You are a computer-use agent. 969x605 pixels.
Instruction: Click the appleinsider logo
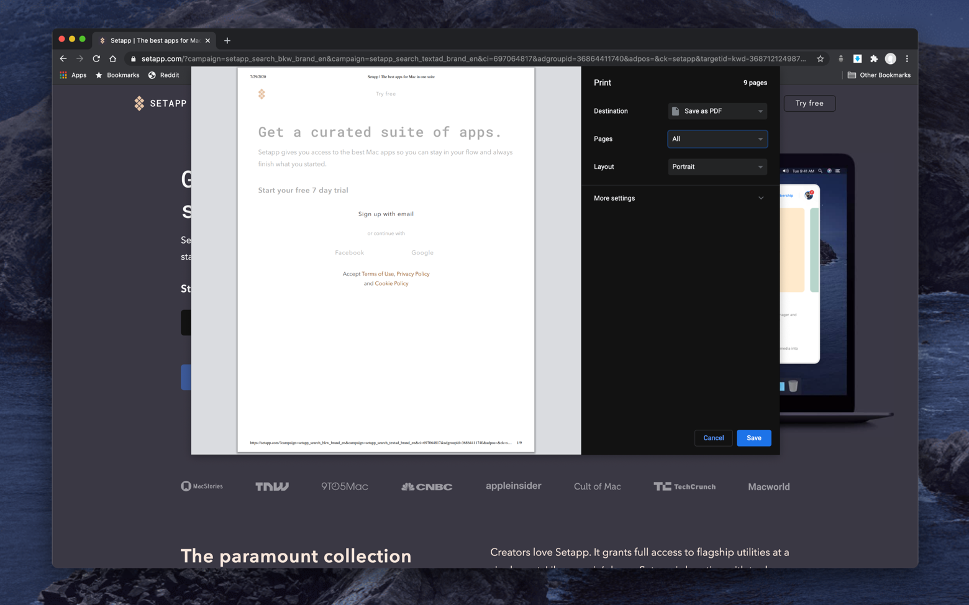point(514,486)
